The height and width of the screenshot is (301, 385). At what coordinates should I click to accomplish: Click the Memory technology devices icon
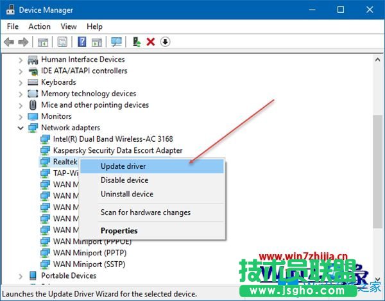(x=33, y=94)
